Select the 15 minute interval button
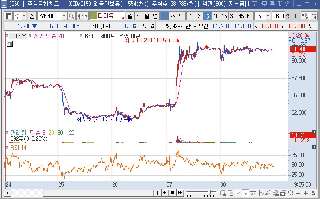 click(x=224, y=16)
